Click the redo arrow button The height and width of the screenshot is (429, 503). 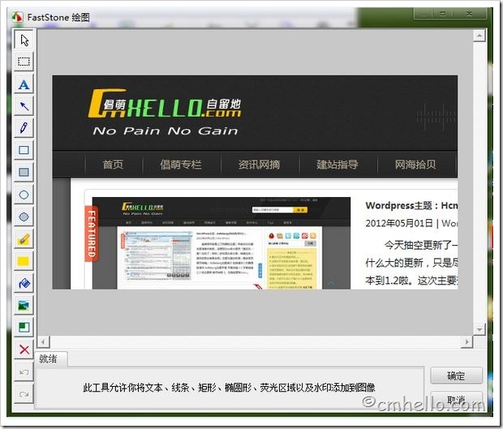pyautogui.click(x=24, y=394)
